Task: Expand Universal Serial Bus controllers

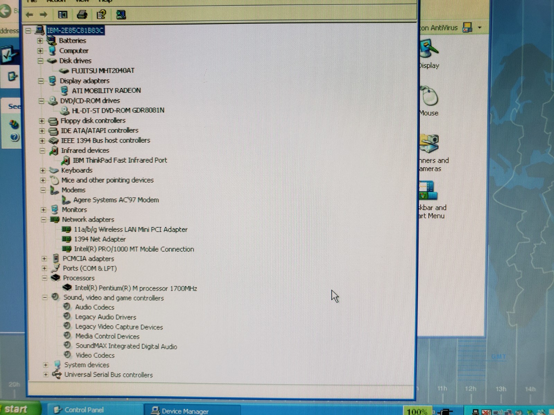Action: (x=45, y=375)
